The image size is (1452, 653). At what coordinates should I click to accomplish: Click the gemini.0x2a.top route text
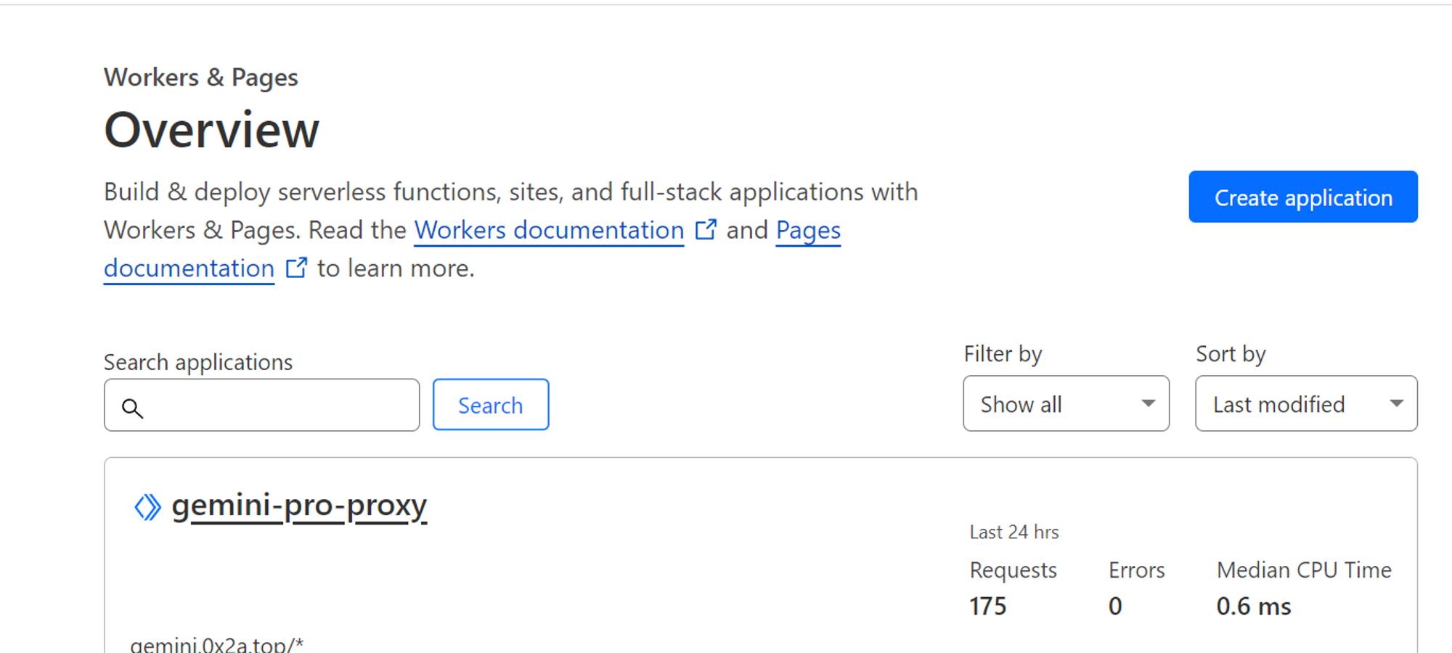click(216, 644)
